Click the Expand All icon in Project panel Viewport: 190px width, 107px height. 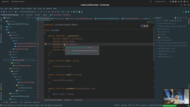[26, 18]
